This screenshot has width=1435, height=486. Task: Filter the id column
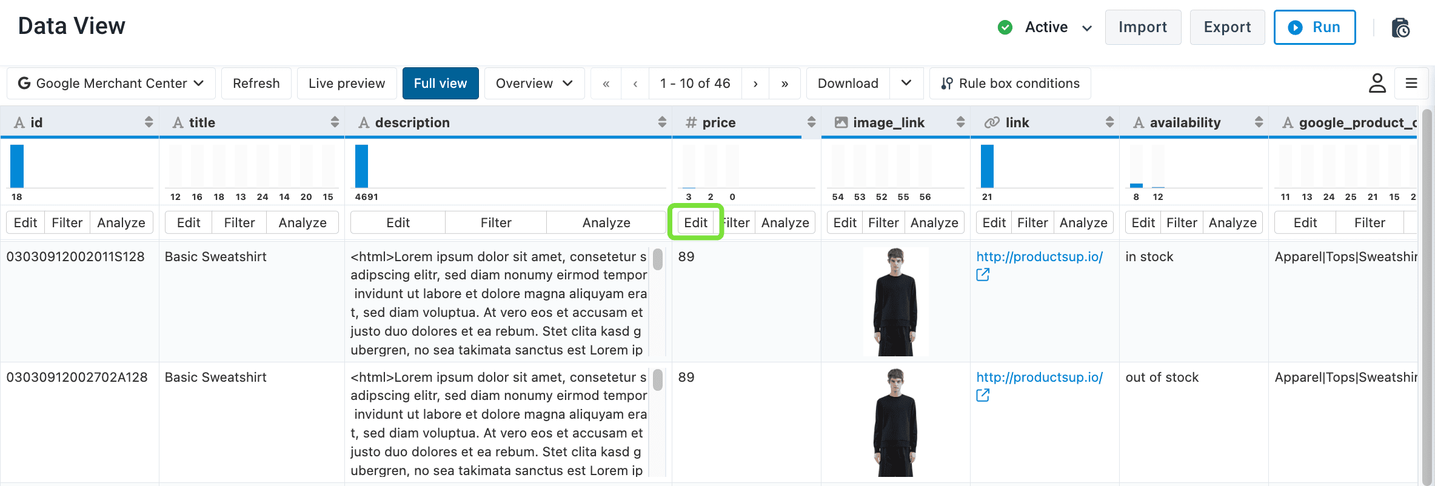coord(67,222)
